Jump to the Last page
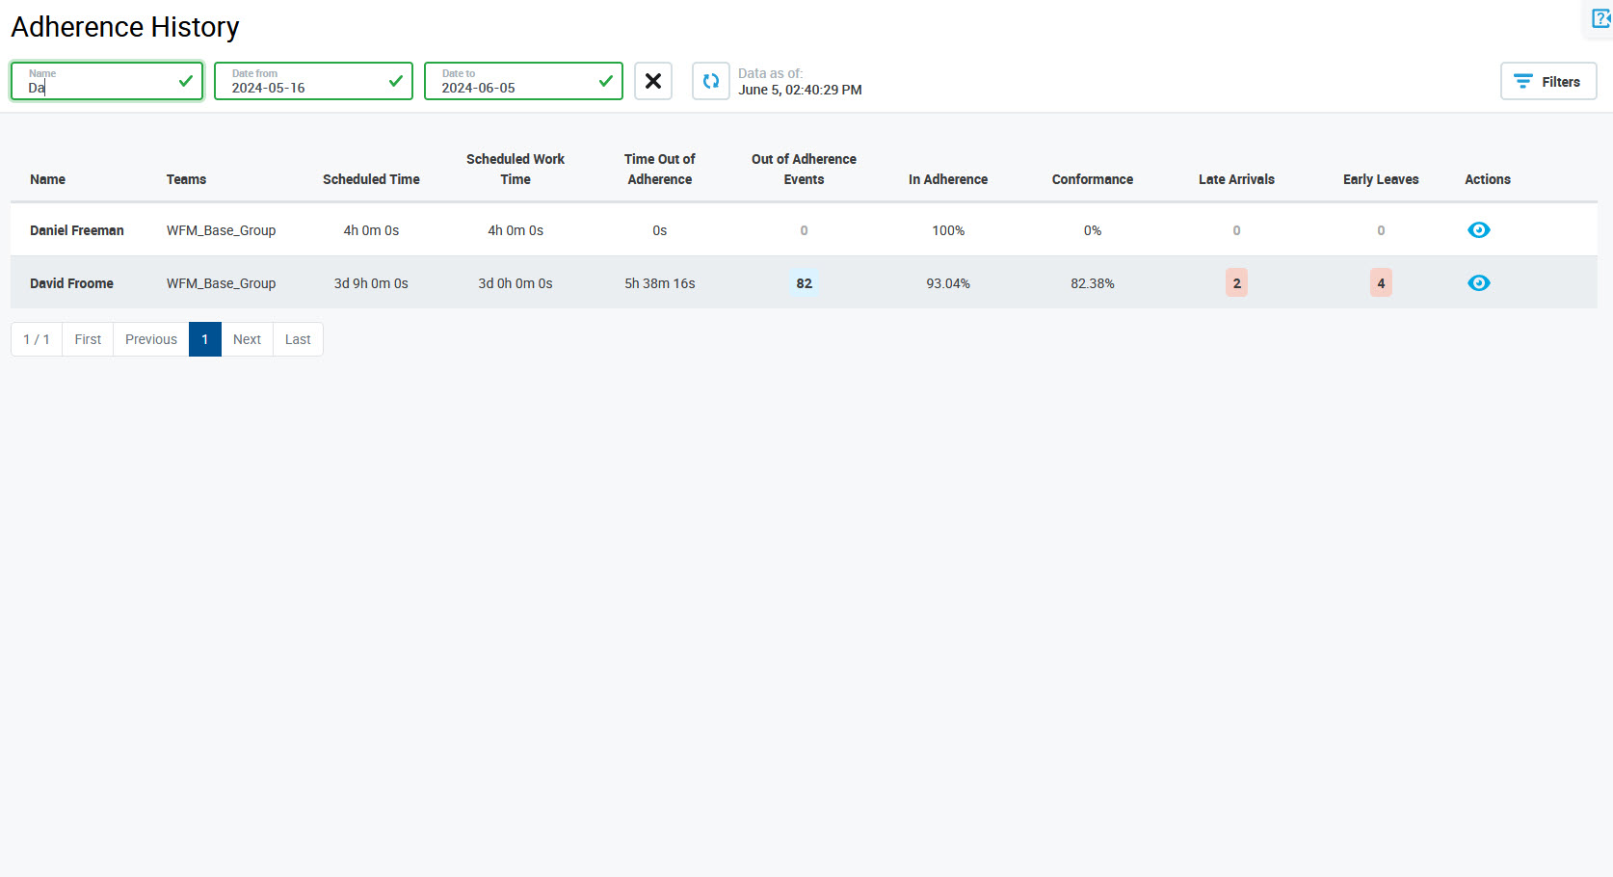Screen dimensions: 1613x877 [x=298, y=339]
